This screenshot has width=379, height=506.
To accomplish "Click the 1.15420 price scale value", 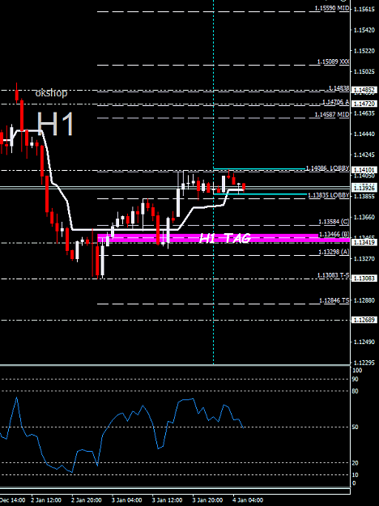I will tap(364, 30).
